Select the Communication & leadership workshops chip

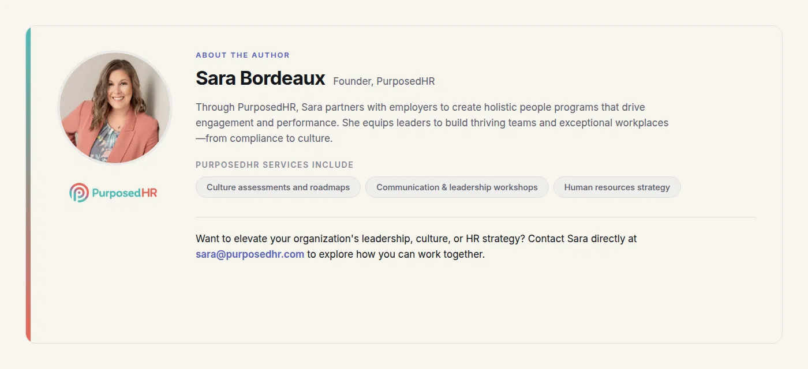click(x=457, y=187)
